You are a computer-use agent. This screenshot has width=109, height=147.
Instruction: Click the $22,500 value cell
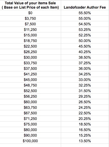pyautogui.click(x=30, y=46)
